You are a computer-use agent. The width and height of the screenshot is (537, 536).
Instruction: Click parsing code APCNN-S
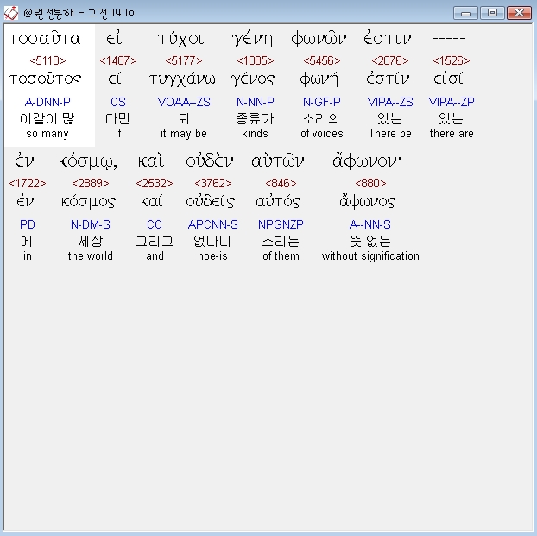point(213,224)
